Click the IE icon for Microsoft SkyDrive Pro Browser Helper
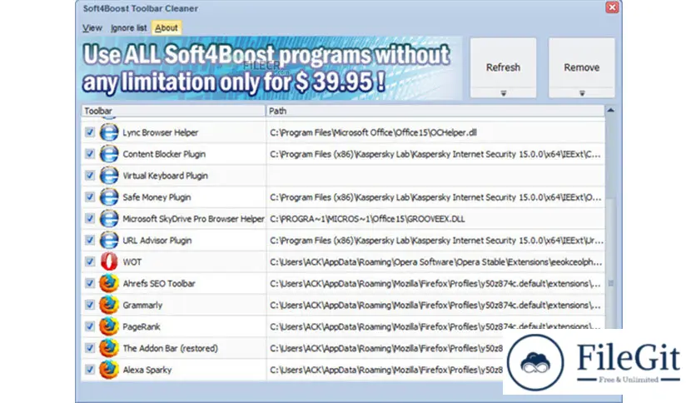Screen dimensions: 696x403 point(109,218)
